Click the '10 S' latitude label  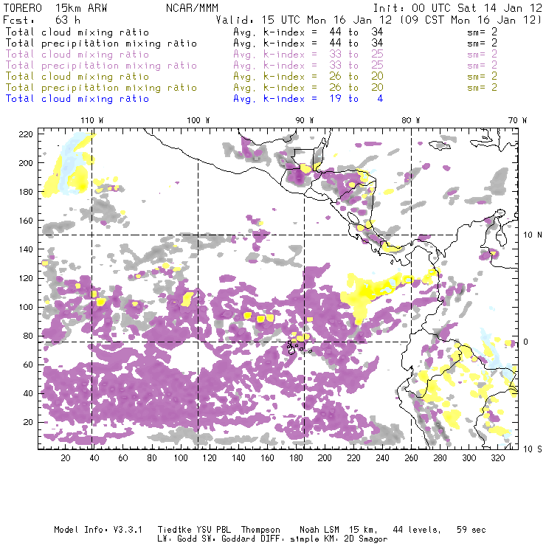tap(533, 449)
